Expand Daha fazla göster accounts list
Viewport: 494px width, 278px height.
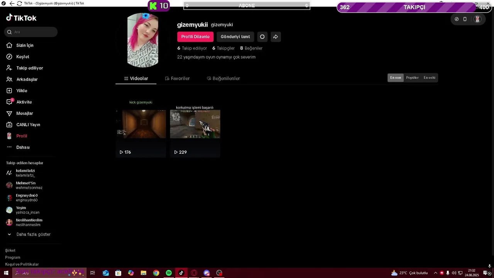tap(29, 234)
